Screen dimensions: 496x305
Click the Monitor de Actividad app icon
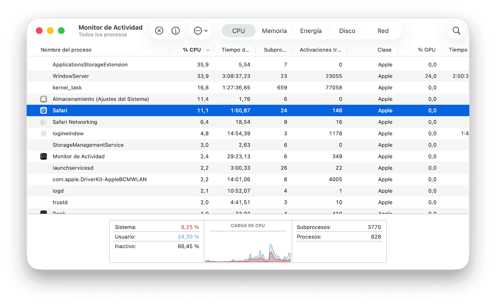44,156
